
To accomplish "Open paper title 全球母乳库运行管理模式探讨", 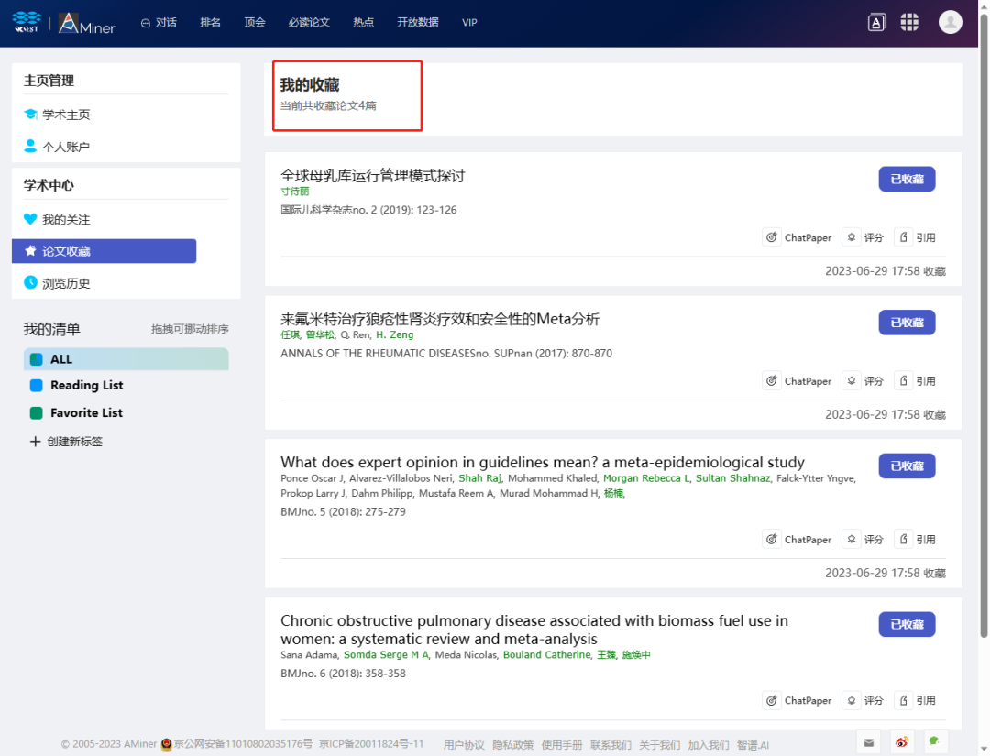I will [x=372, y=175].
